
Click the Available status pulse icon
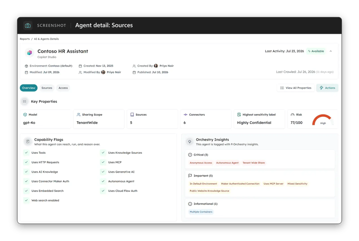309,51
